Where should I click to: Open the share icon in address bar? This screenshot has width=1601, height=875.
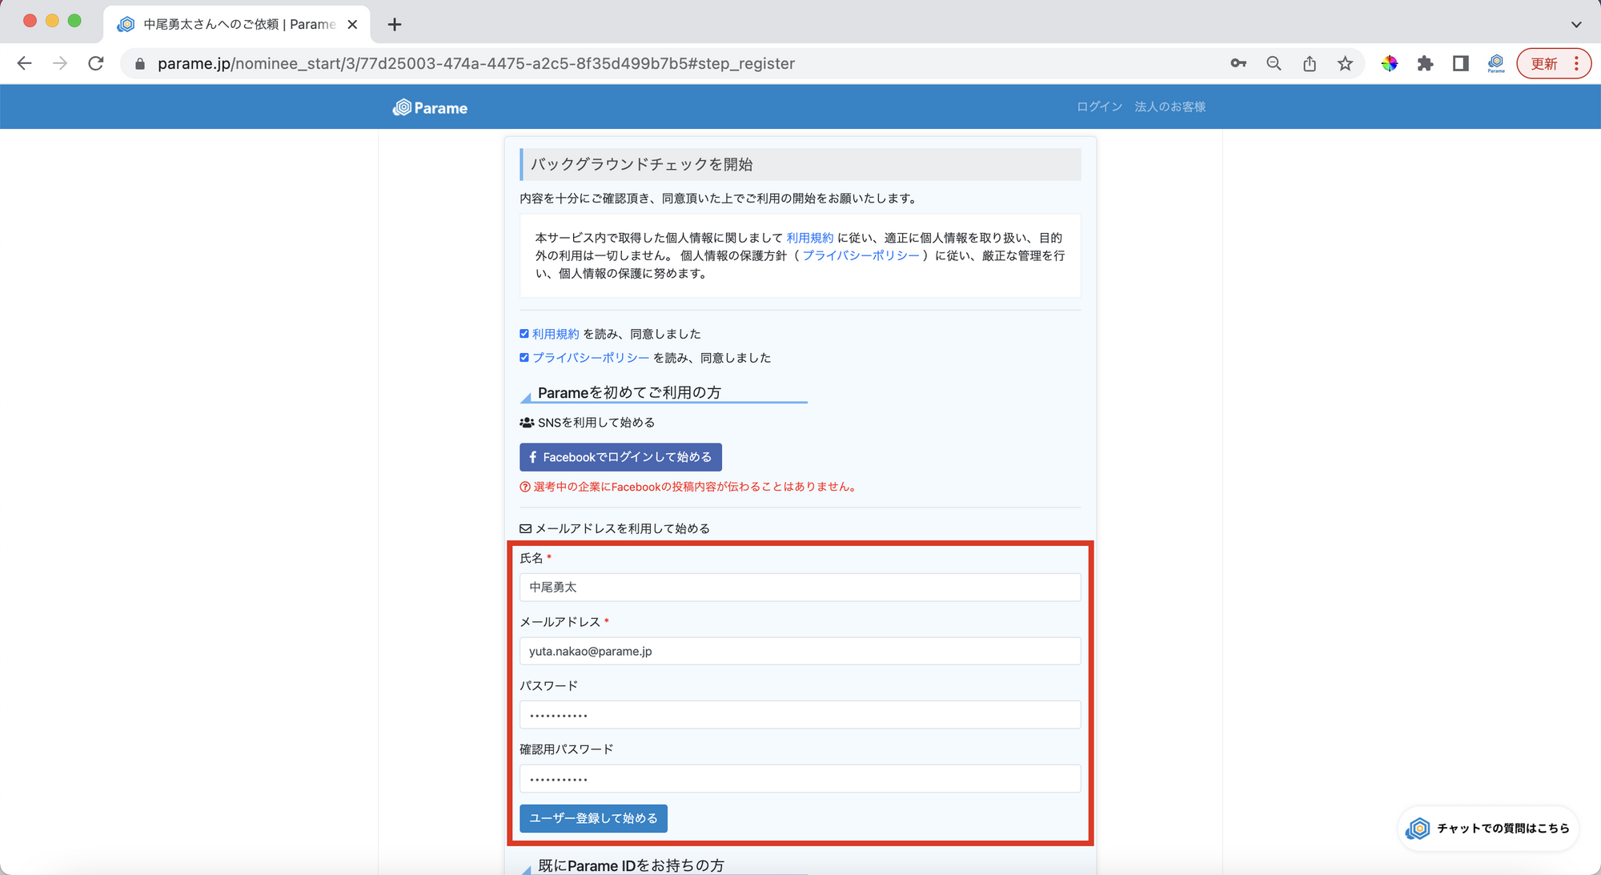point(1310,63)
